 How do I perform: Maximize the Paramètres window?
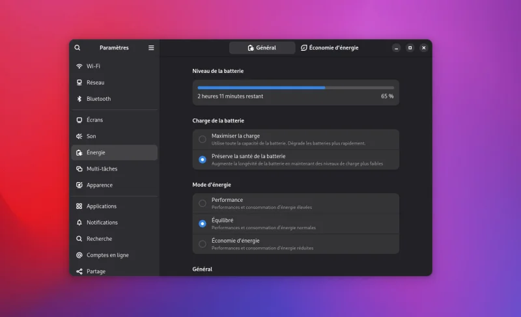point(410,48)
